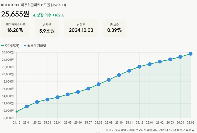Select the 25.05 dividend data point

[68, 94]
